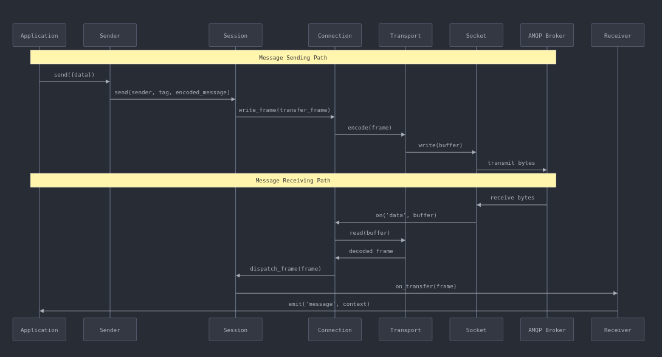
Task: Click the Message Receiving Path note
Action: (x=293, y=181)
